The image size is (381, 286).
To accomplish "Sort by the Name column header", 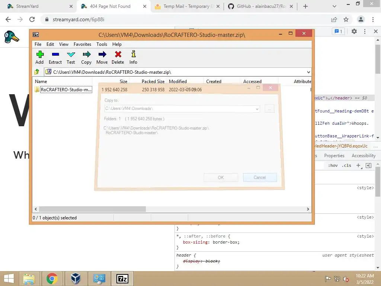I will pos(62,82).
